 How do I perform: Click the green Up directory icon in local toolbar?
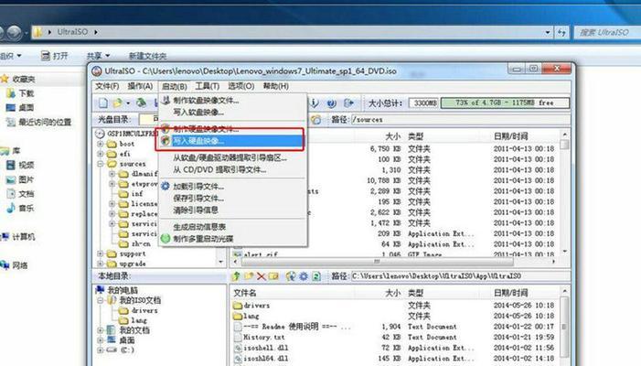[236, 276]
